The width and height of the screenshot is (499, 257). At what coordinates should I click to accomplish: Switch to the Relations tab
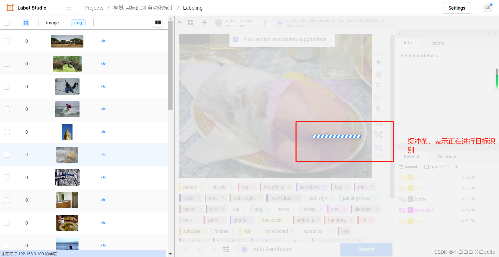click(448, 157)
